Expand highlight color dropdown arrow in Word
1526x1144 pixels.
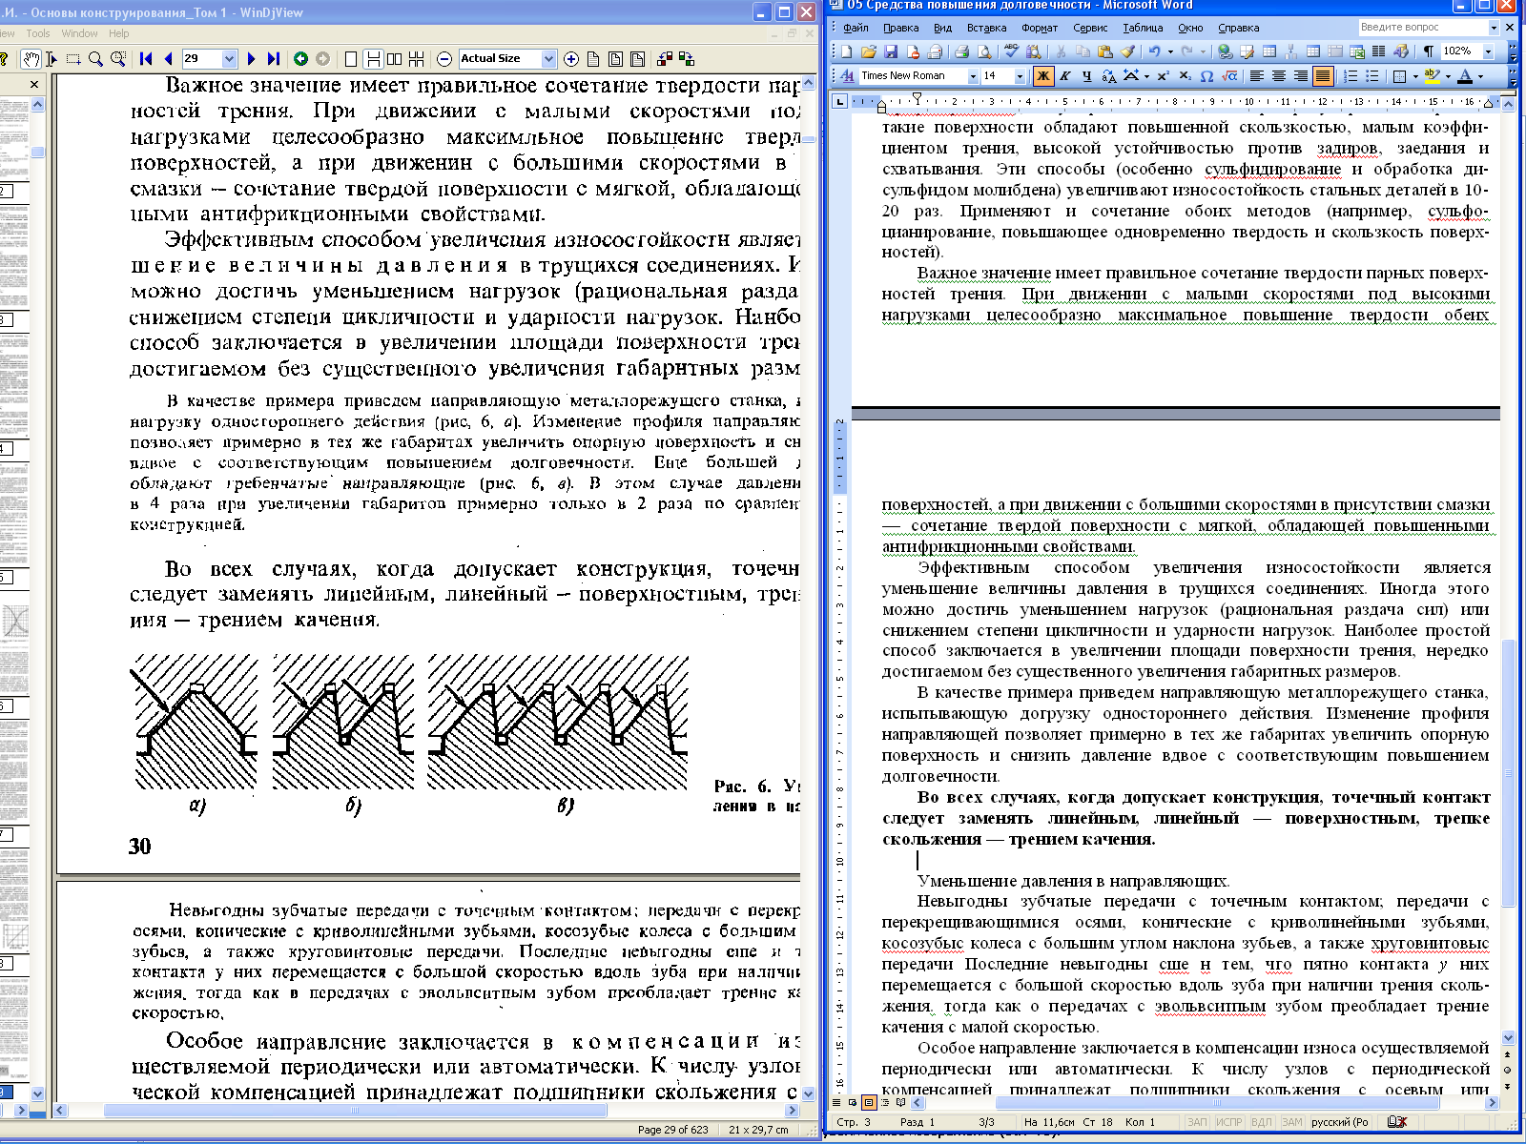tap(1448, 76)
